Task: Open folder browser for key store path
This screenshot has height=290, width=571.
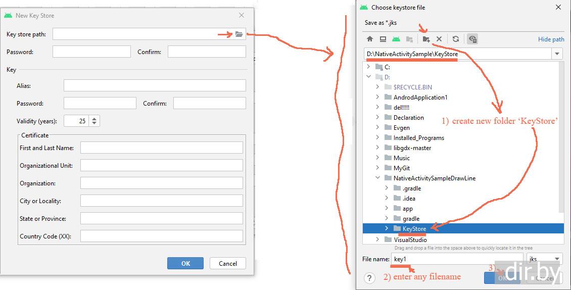Action: click(x=239, y=34)
